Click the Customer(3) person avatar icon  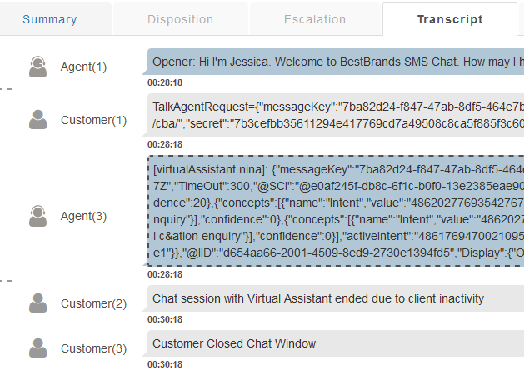pos(37,347)
